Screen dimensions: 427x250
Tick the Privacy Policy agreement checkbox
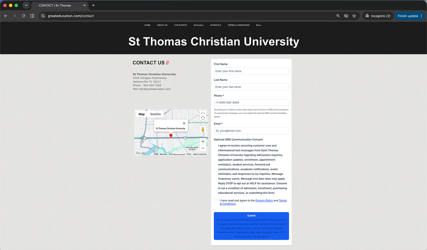tap(215, 200)
